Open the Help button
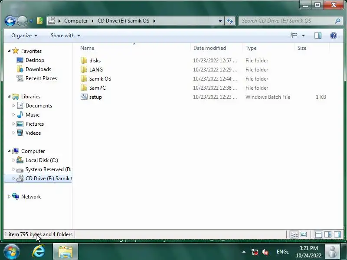This screenshot has height=260, width=347. 333,36
